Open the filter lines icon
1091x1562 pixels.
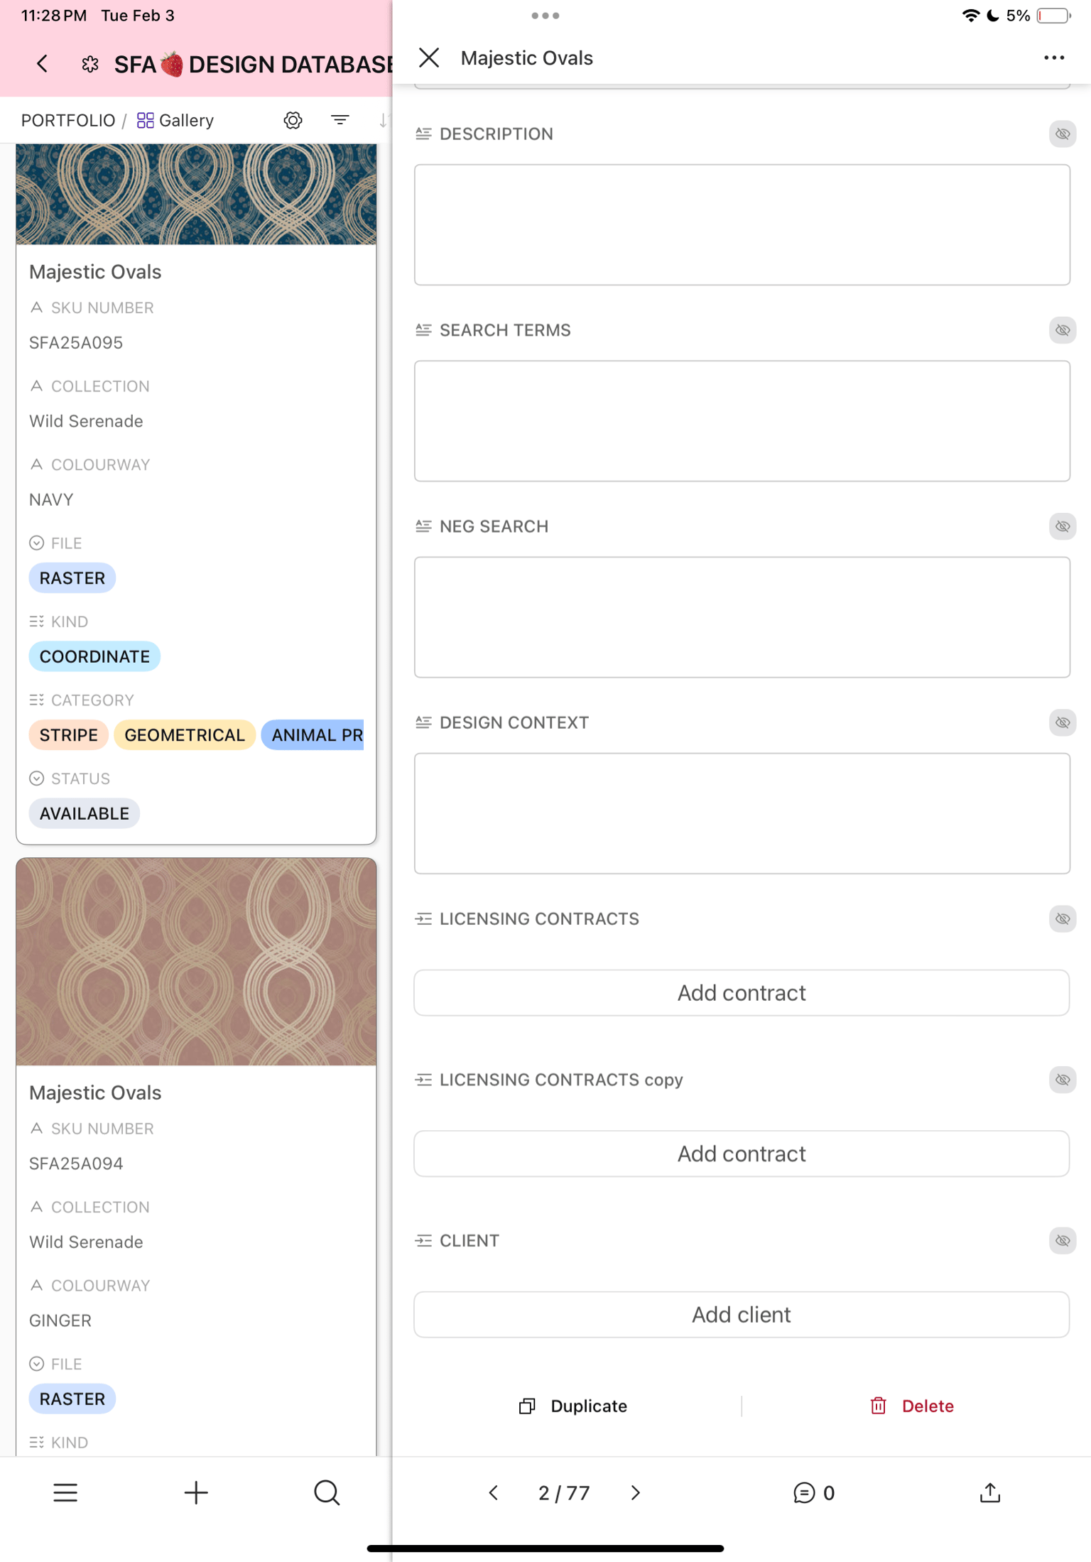[x=340, y=120]
